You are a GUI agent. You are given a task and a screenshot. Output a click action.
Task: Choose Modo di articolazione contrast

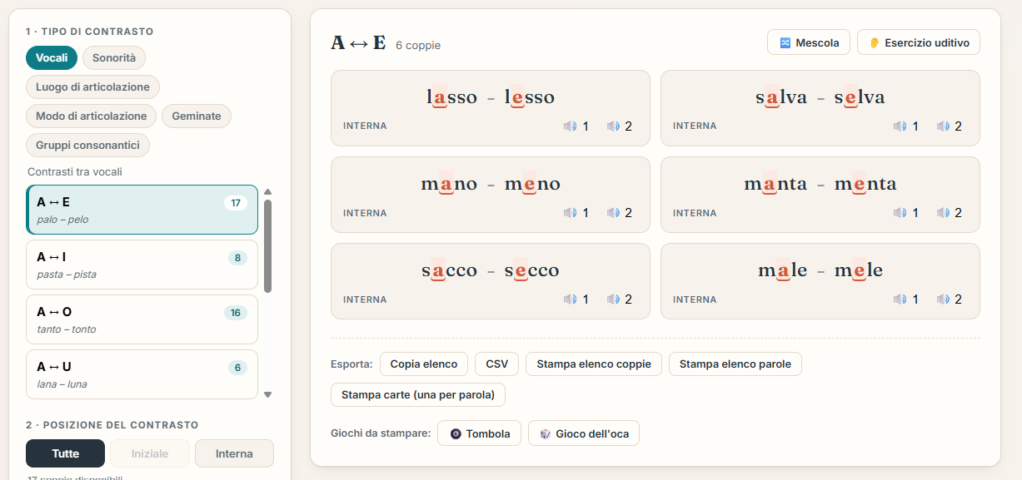pyautogui.click(x=92, y=116)
